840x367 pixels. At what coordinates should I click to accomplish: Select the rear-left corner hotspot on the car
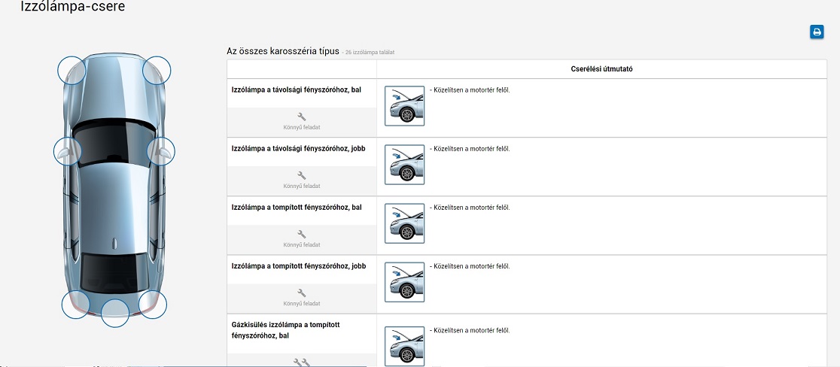(x=75, y=305)
